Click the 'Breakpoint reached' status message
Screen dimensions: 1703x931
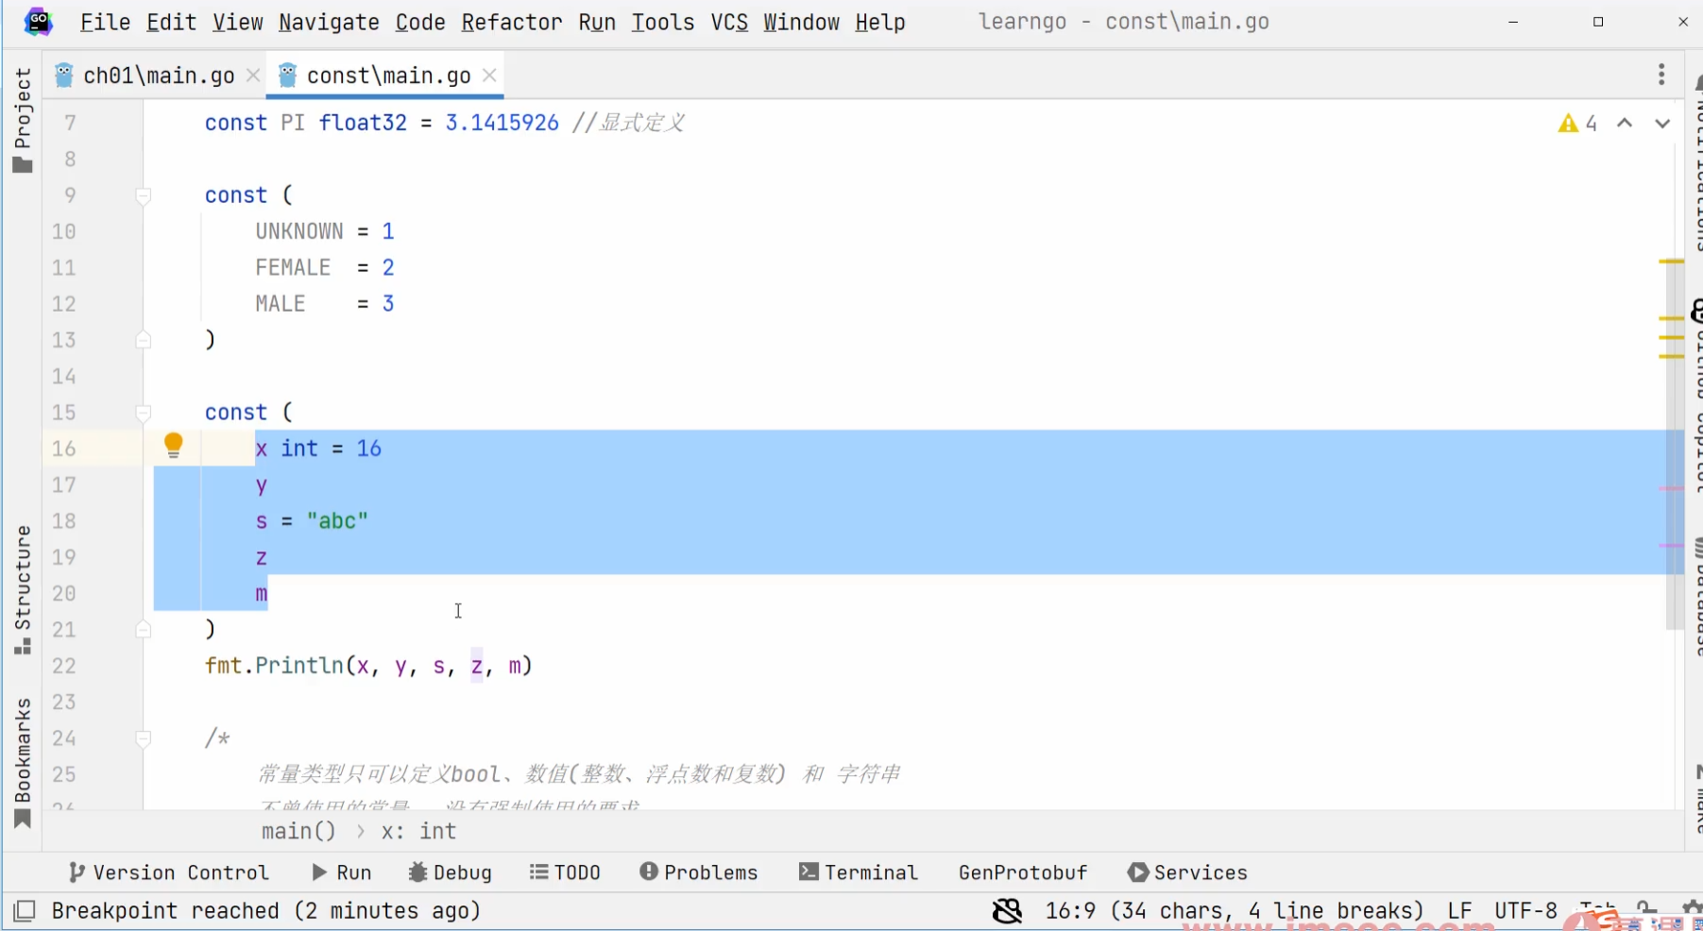(x=266, y=911)
